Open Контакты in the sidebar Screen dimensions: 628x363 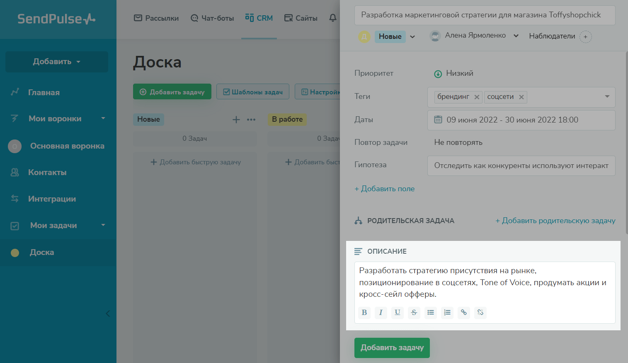(x=47, y=173)
